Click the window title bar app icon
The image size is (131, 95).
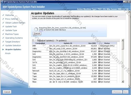[2, 2]
